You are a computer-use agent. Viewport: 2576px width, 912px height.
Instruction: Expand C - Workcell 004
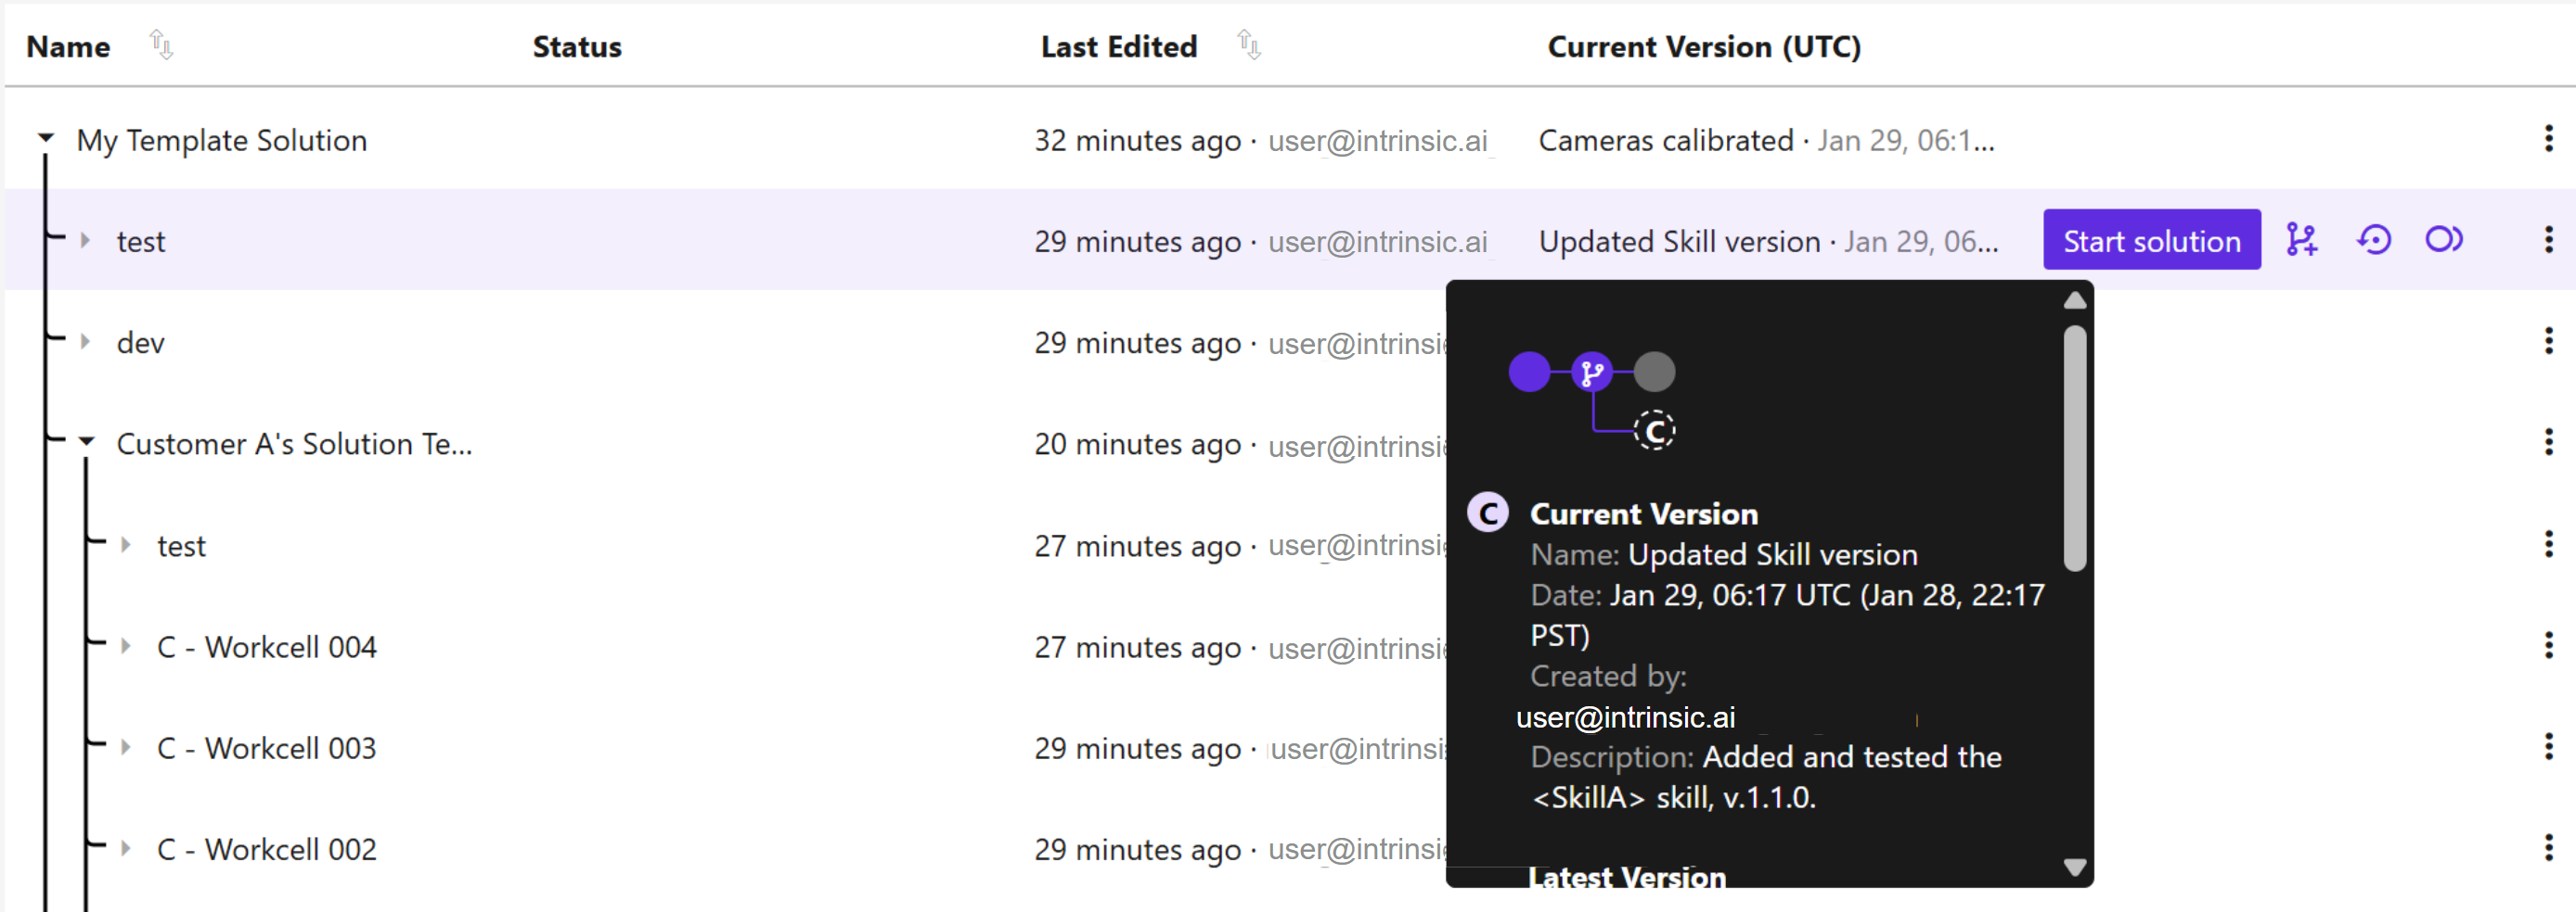pos(125,646)
